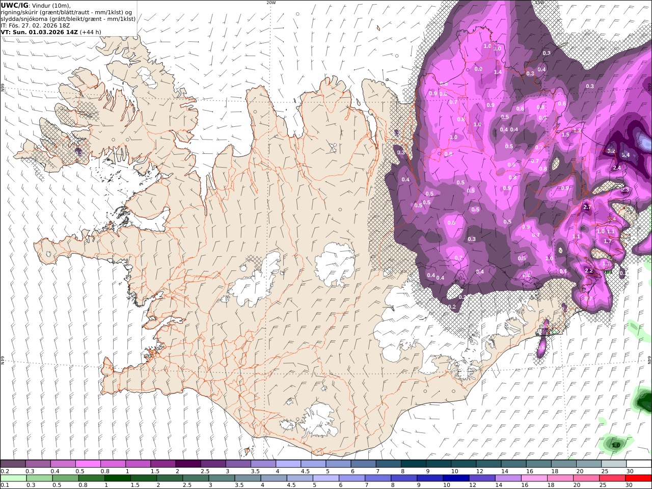Click the 1.4 snowfall value on map
652x489 pixels.
(x=498, y=72)
